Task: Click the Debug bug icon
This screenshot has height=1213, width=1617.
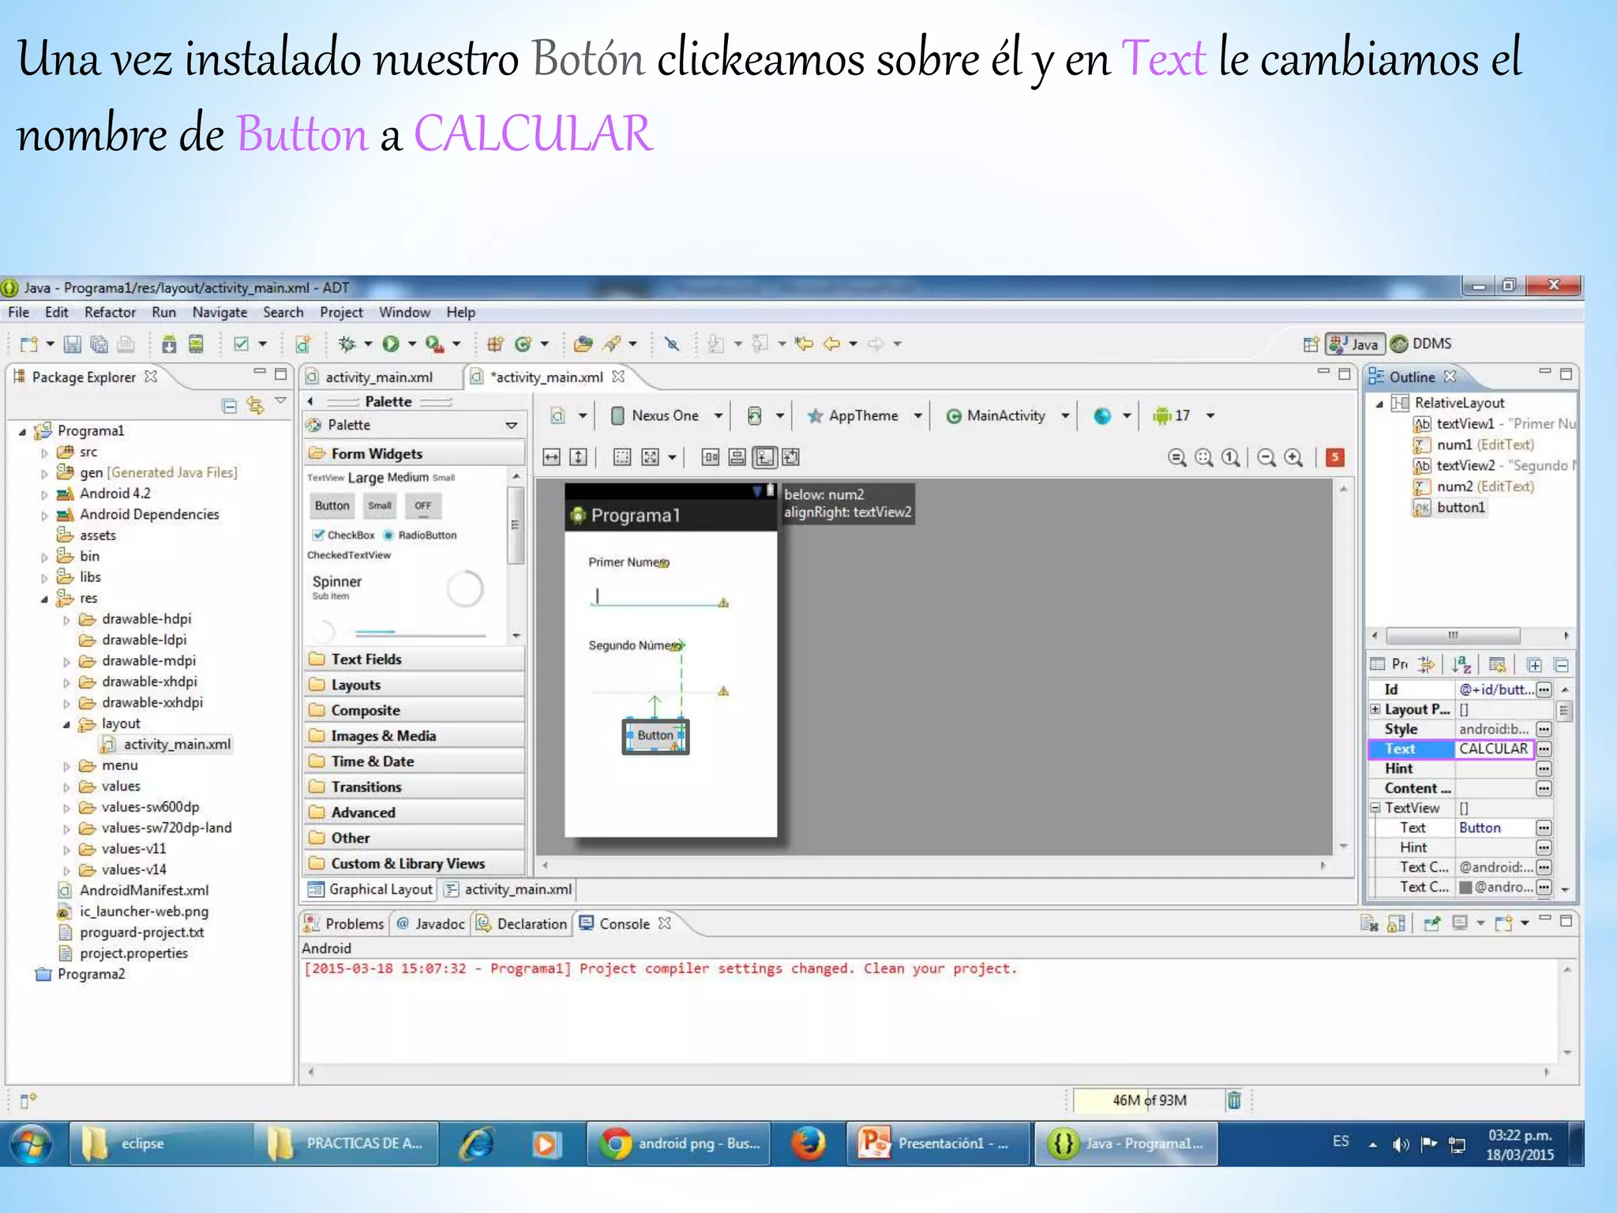Action: pyautogui.click(x=346, y=344)
